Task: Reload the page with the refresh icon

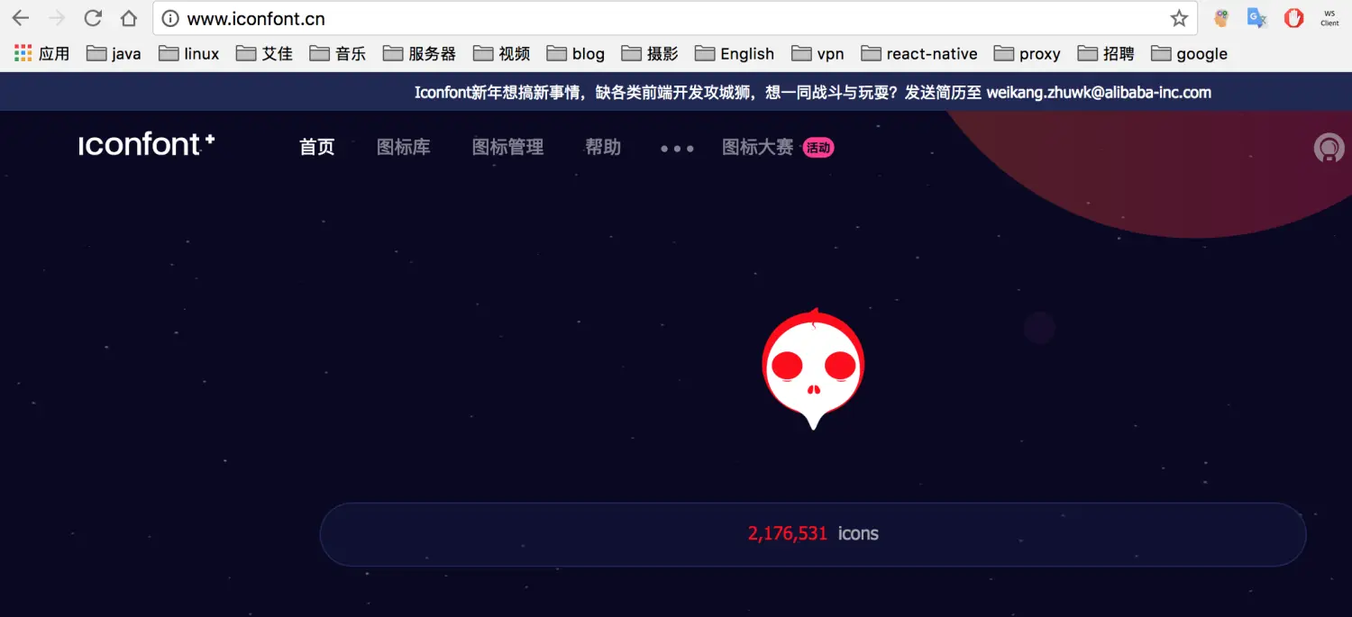Action: pyautogui.click(x=93, y=18)
